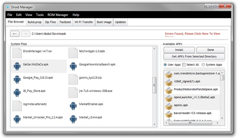Viewport: 238px width, 139px height.
Task: Select the GoogleNowVoiceSearch.apk file name
Action: point(97,64)
